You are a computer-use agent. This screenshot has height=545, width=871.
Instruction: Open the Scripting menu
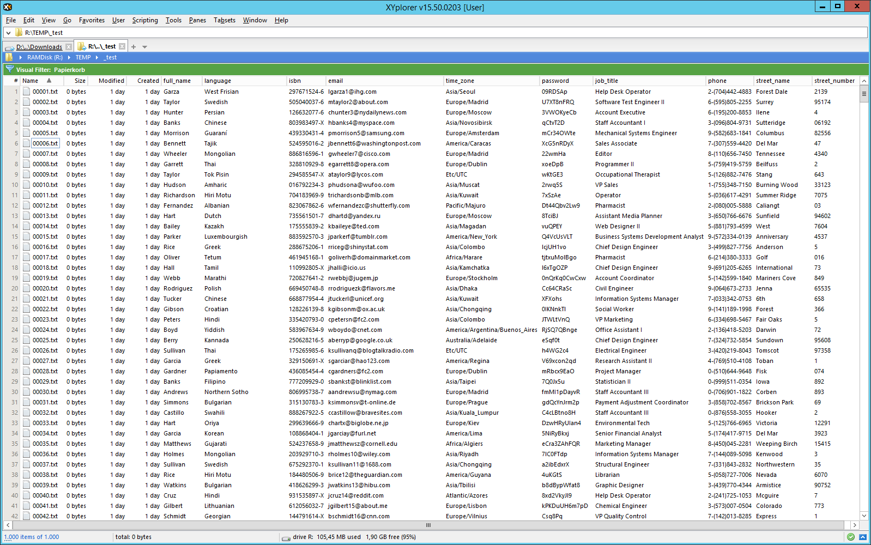[x=145, y=20]
